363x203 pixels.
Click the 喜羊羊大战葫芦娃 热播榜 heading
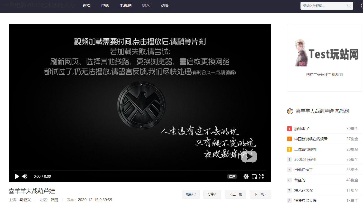coord(323,111)
